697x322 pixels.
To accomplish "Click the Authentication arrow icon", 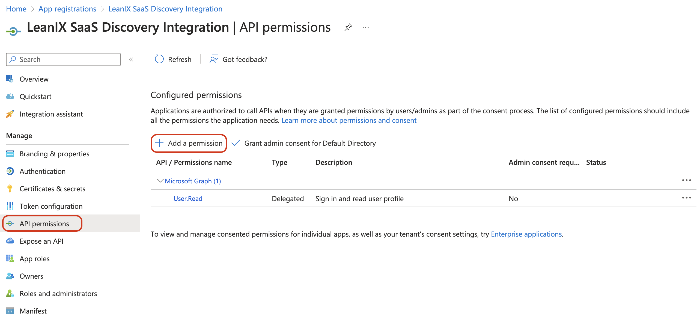I will (x=10, y=171).
